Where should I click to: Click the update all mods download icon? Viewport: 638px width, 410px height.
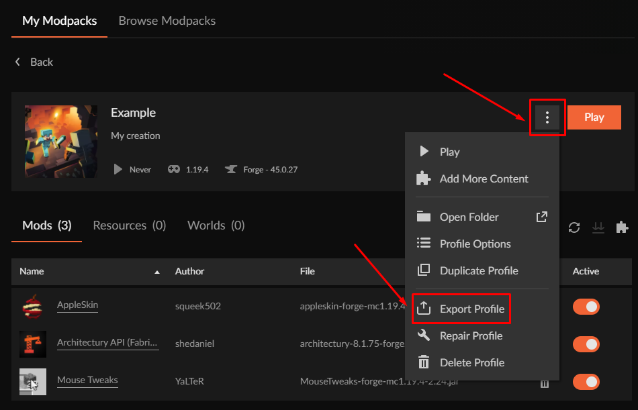pos(598,227)
